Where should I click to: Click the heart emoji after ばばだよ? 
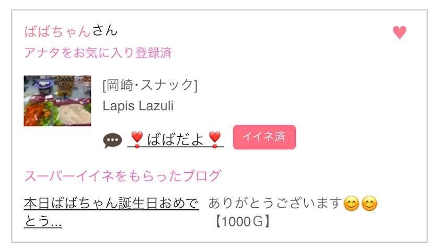214,138
